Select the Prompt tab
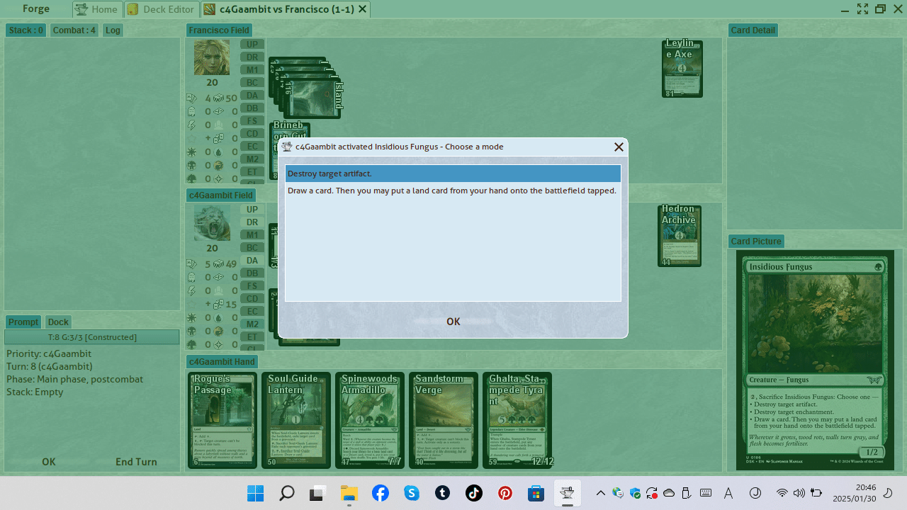The width and height of the screenshot is (907, 510). [23, 322]
